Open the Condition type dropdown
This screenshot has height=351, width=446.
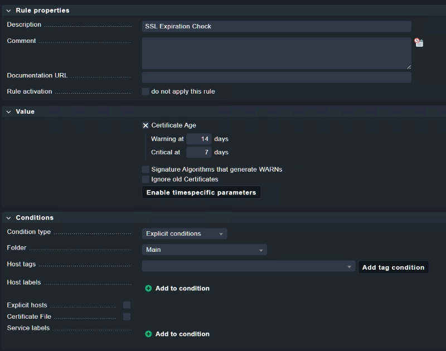point(185,234)
